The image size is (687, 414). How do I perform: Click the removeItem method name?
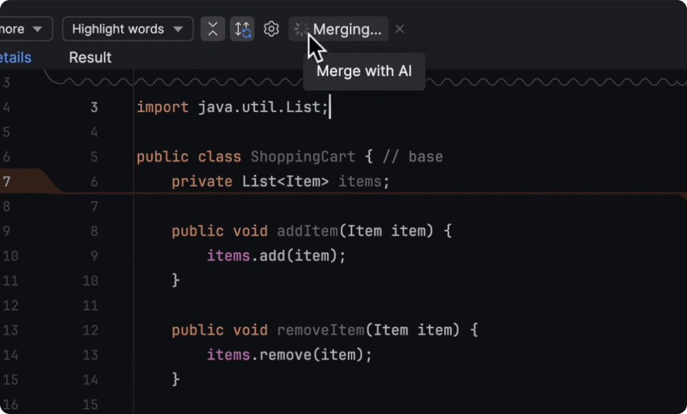(320, 330)
